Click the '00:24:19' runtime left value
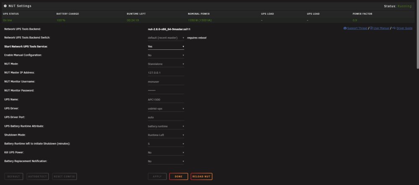This screenshot has height=185, width=419. coord(132,20)
